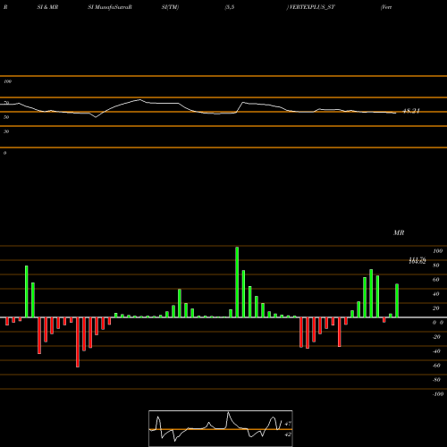Click the 42 label in the mini chart
This screenshot has height=447, width=447.
(288, 434)
